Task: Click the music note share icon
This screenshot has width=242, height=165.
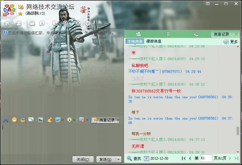Action: tap(49, 120)
